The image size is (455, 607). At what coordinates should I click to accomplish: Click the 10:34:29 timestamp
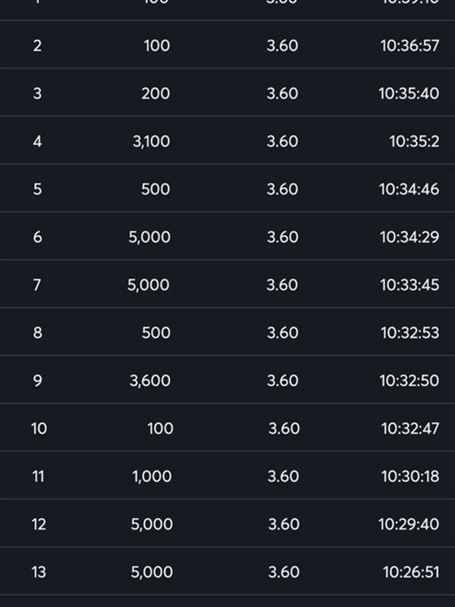pos(409,237)
